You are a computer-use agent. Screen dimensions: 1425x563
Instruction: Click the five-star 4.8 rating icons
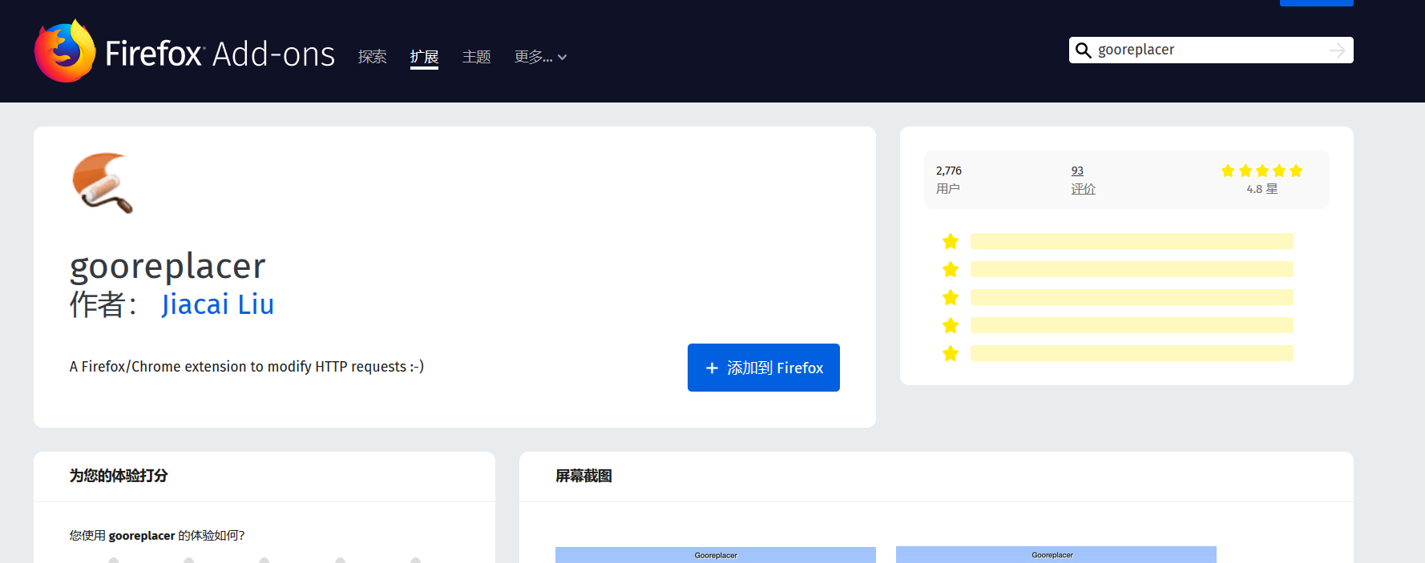coord(1262,171)
